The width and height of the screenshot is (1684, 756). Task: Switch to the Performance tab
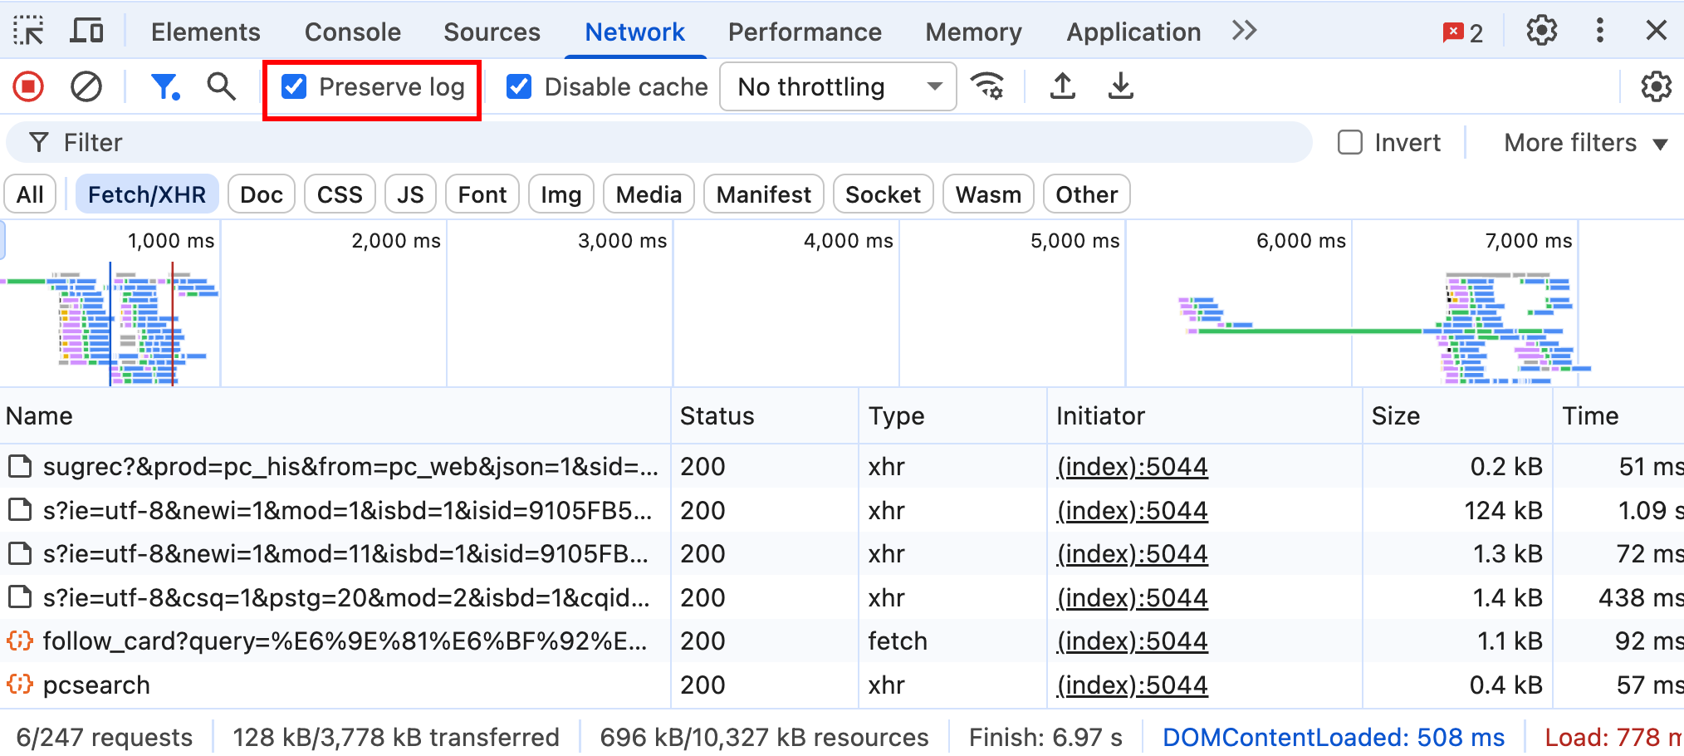(x=804, y=32)
